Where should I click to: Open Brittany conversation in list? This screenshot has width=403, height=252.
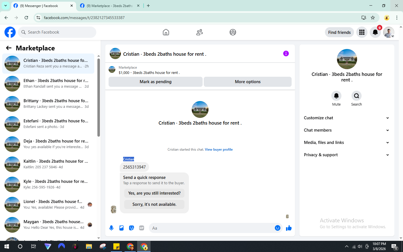(48, 104)
